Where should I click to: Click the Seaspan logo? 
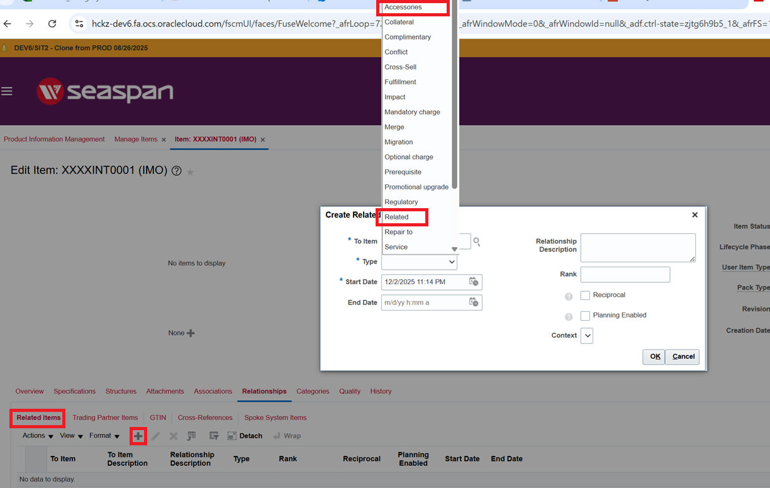coord(105,92)
